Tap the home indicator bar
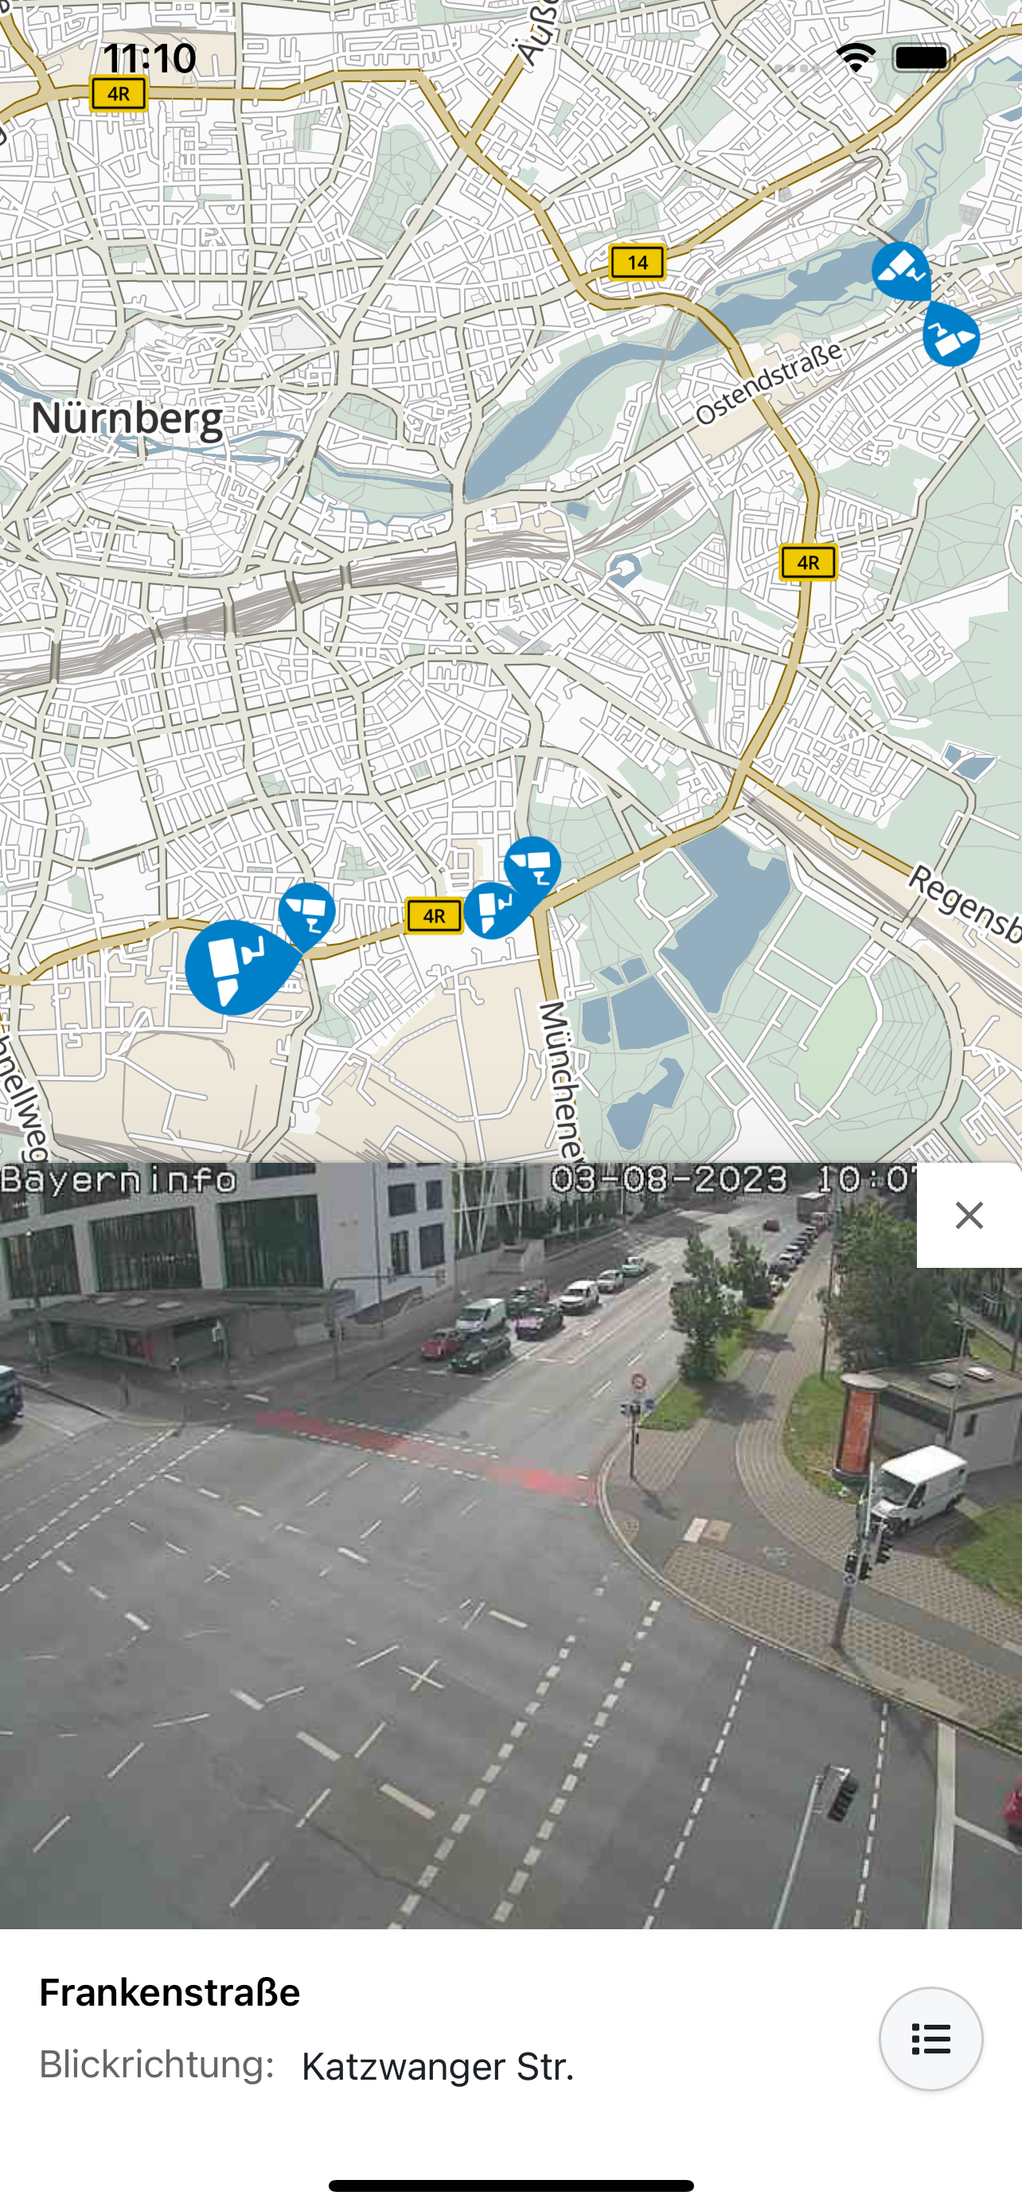The width and height of the screenshot is (1022, 2211). (510, 2186)
